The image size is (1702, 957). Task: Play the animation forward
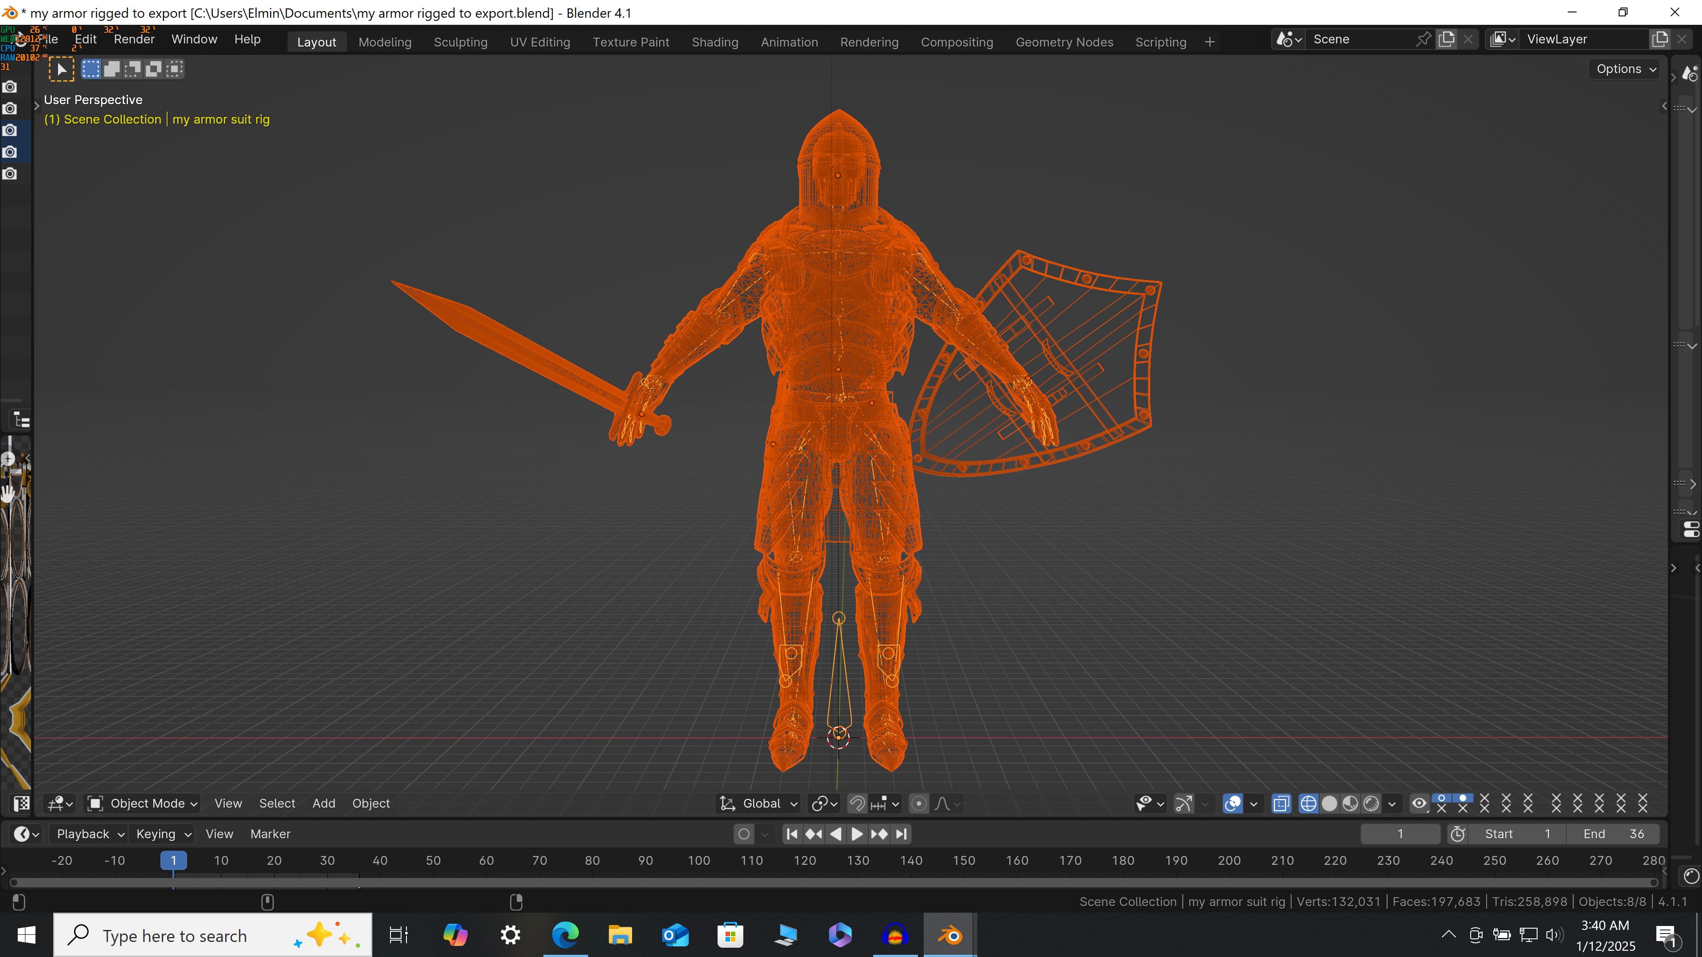pyautogui.click(x=857, y=834)
